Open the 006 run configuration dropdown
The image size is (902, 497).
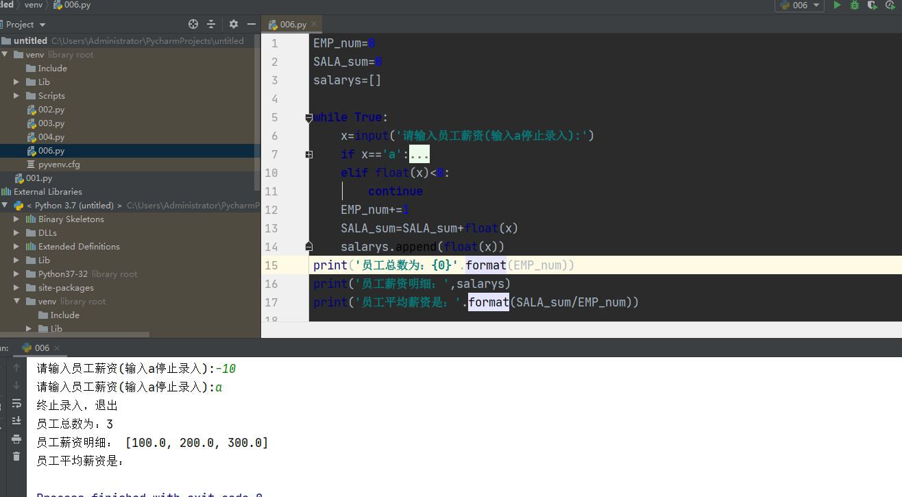point(799,5)
